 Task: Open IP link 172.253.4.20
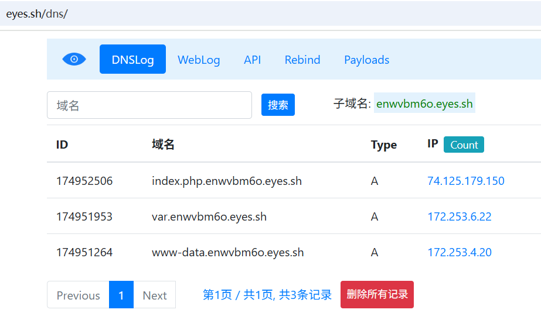click(459, 252)
